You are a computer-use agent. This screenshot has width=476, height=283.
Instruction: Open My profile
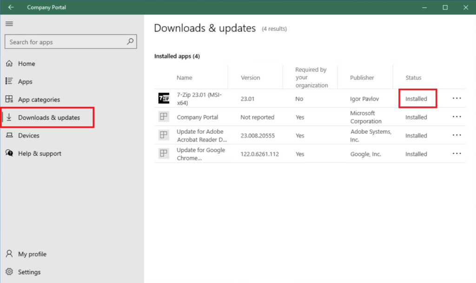(x=32, y=254)
